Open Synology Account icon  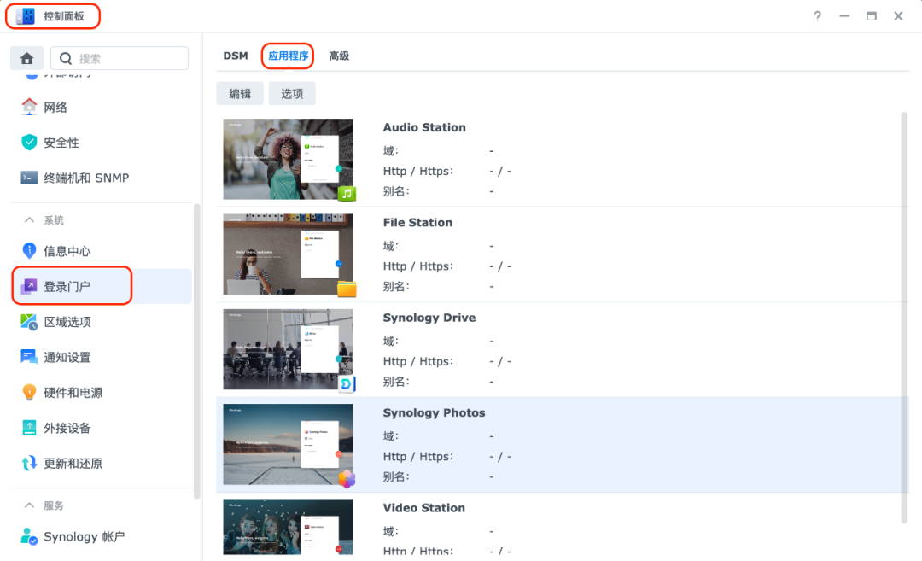pos(30,537)
